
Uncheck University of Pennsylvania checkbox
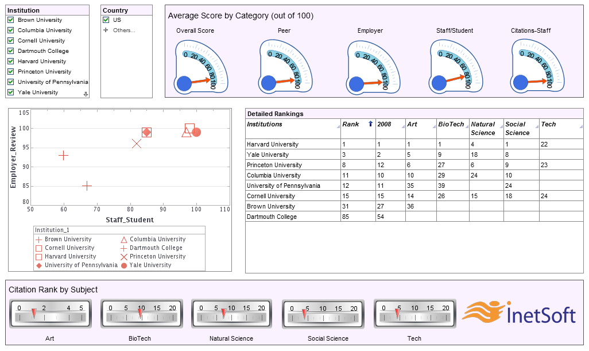[x=11, y=82]
